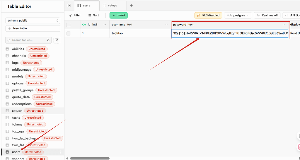Switch to users tab
The image size is (300, 160).
(x=87, y=6)
